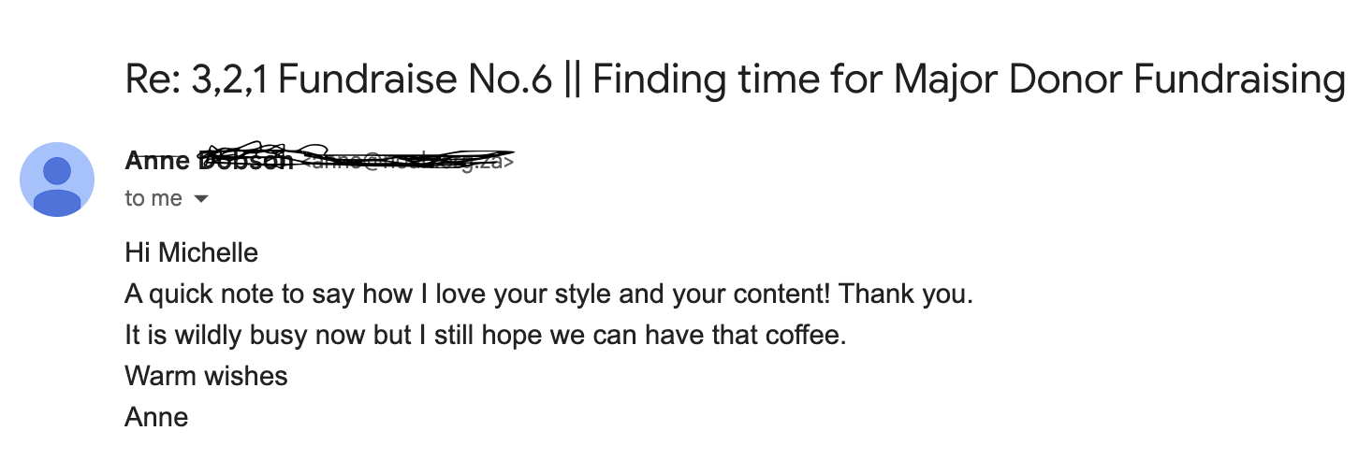
Task: Click the scribbled-out sender email address
Action: tap(404, 161)
